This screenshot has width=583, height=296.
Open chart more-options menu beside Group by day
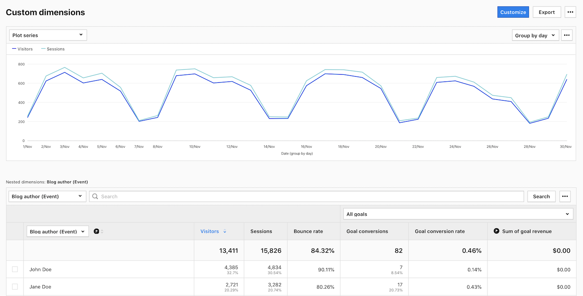point(567,35)
